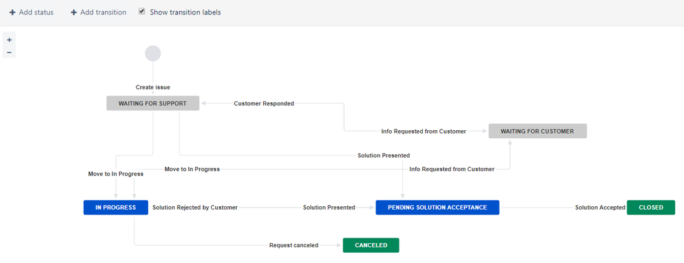Click Add transition button
Image resolution: width=684 pixels, height=263 pixels.
coord(99,12)
